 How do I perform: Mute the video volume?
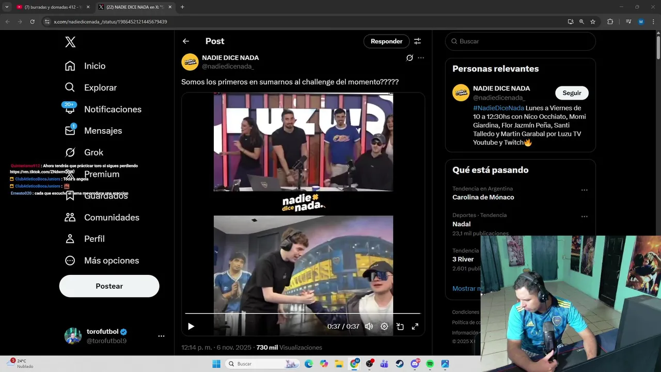coord(369,327)
